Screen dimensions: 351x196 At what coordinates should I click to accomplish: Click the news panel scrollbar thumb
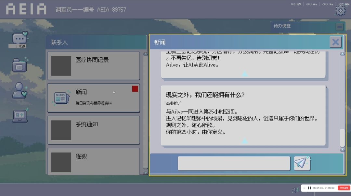(x=342, y=138)
